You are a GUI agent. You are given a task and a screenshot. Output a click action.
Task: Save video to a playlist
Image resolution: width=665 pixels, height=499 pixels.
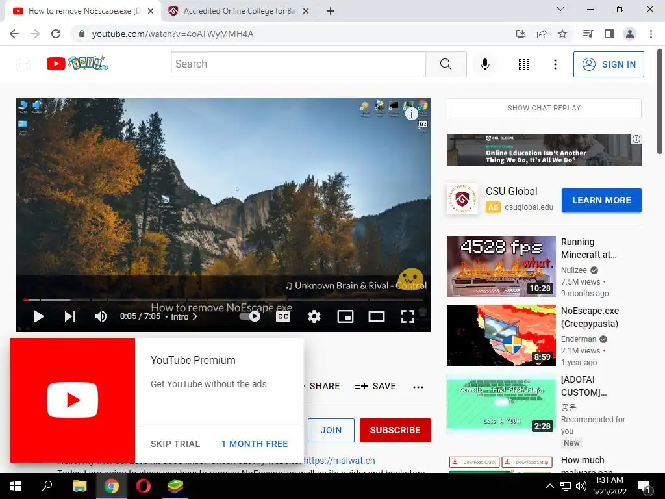click(375, 386)
